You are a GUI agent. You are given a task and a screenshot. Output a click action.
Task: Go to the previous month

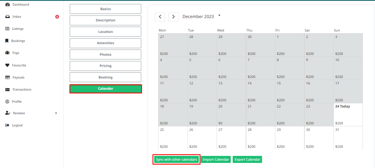160,17
